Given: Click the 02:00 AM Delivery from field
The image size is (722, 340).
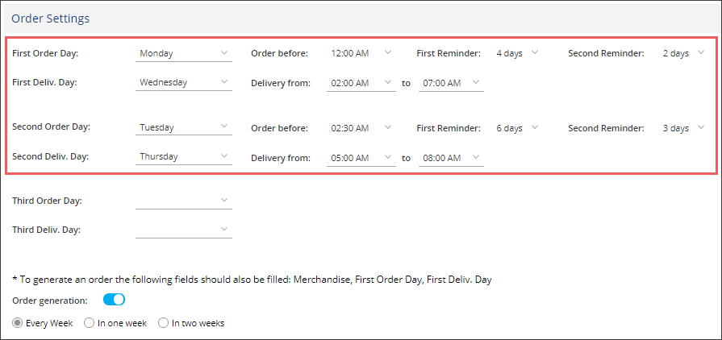Looking at the screenshot, I should click(x=361, y=83).
